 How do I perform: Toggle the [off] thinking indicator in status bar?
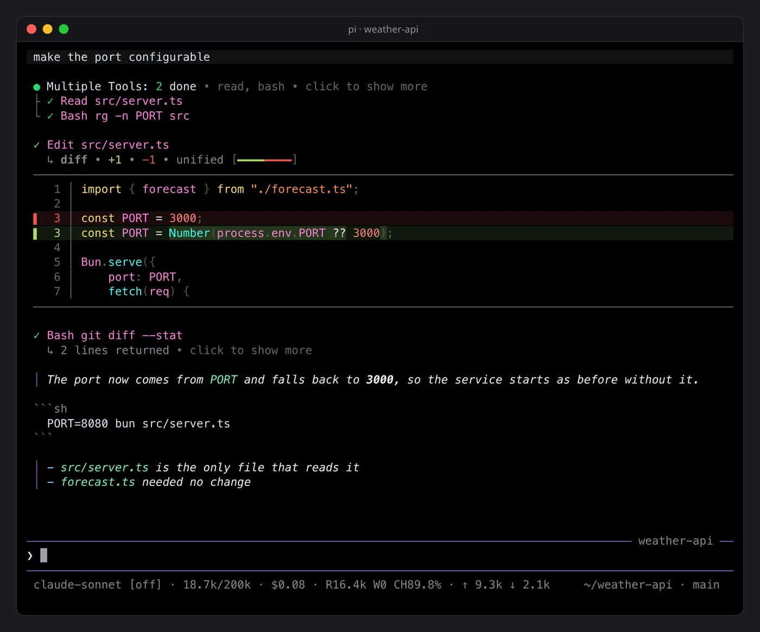145,585
